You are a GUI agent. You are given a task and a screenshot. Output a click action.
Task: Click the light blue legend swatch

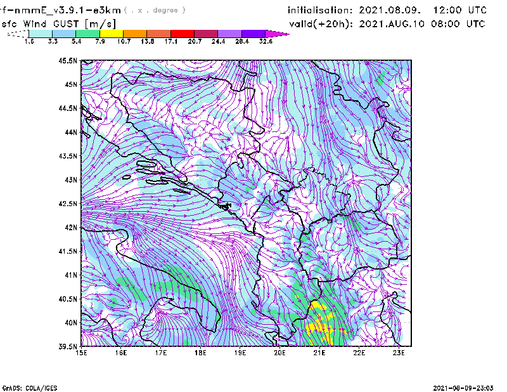tap(64, 34)
